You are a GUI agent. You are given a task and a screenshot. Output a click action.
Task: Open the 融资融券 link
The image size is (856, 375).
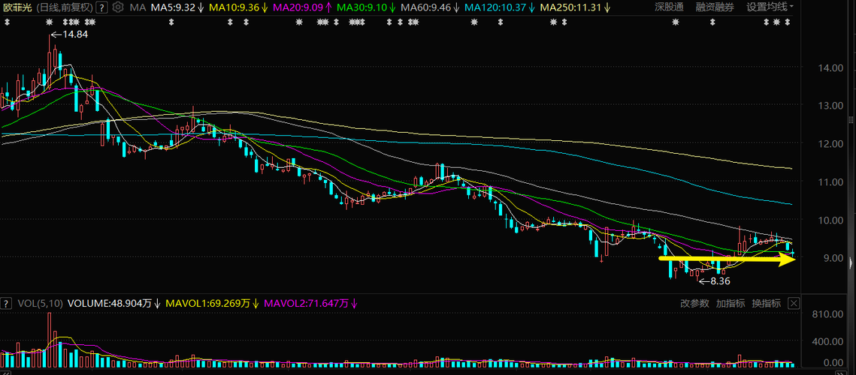coord(715,7)
